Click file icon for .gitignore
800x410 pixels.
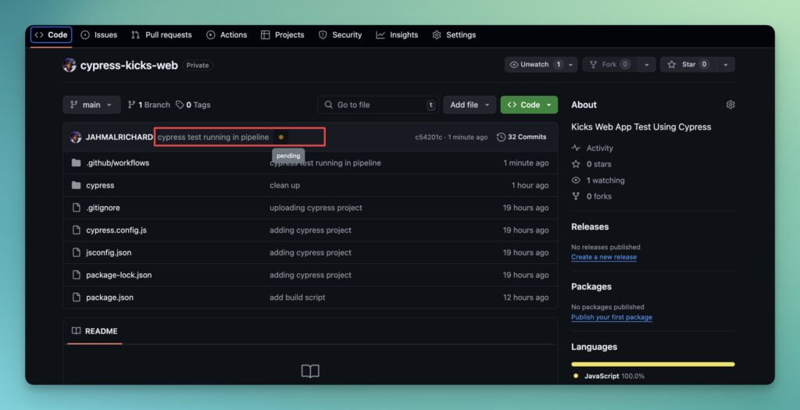pyautogui.click(x=76, y=208)
